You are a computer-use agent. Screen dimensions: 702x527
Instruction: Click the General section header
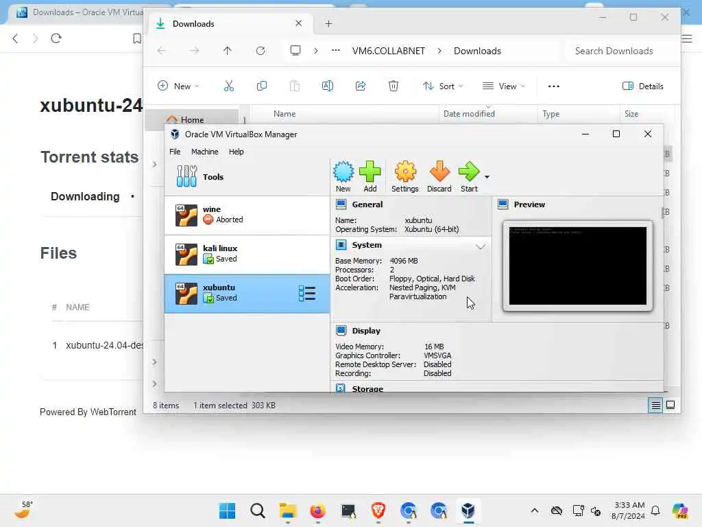click(x=367, y=204)
